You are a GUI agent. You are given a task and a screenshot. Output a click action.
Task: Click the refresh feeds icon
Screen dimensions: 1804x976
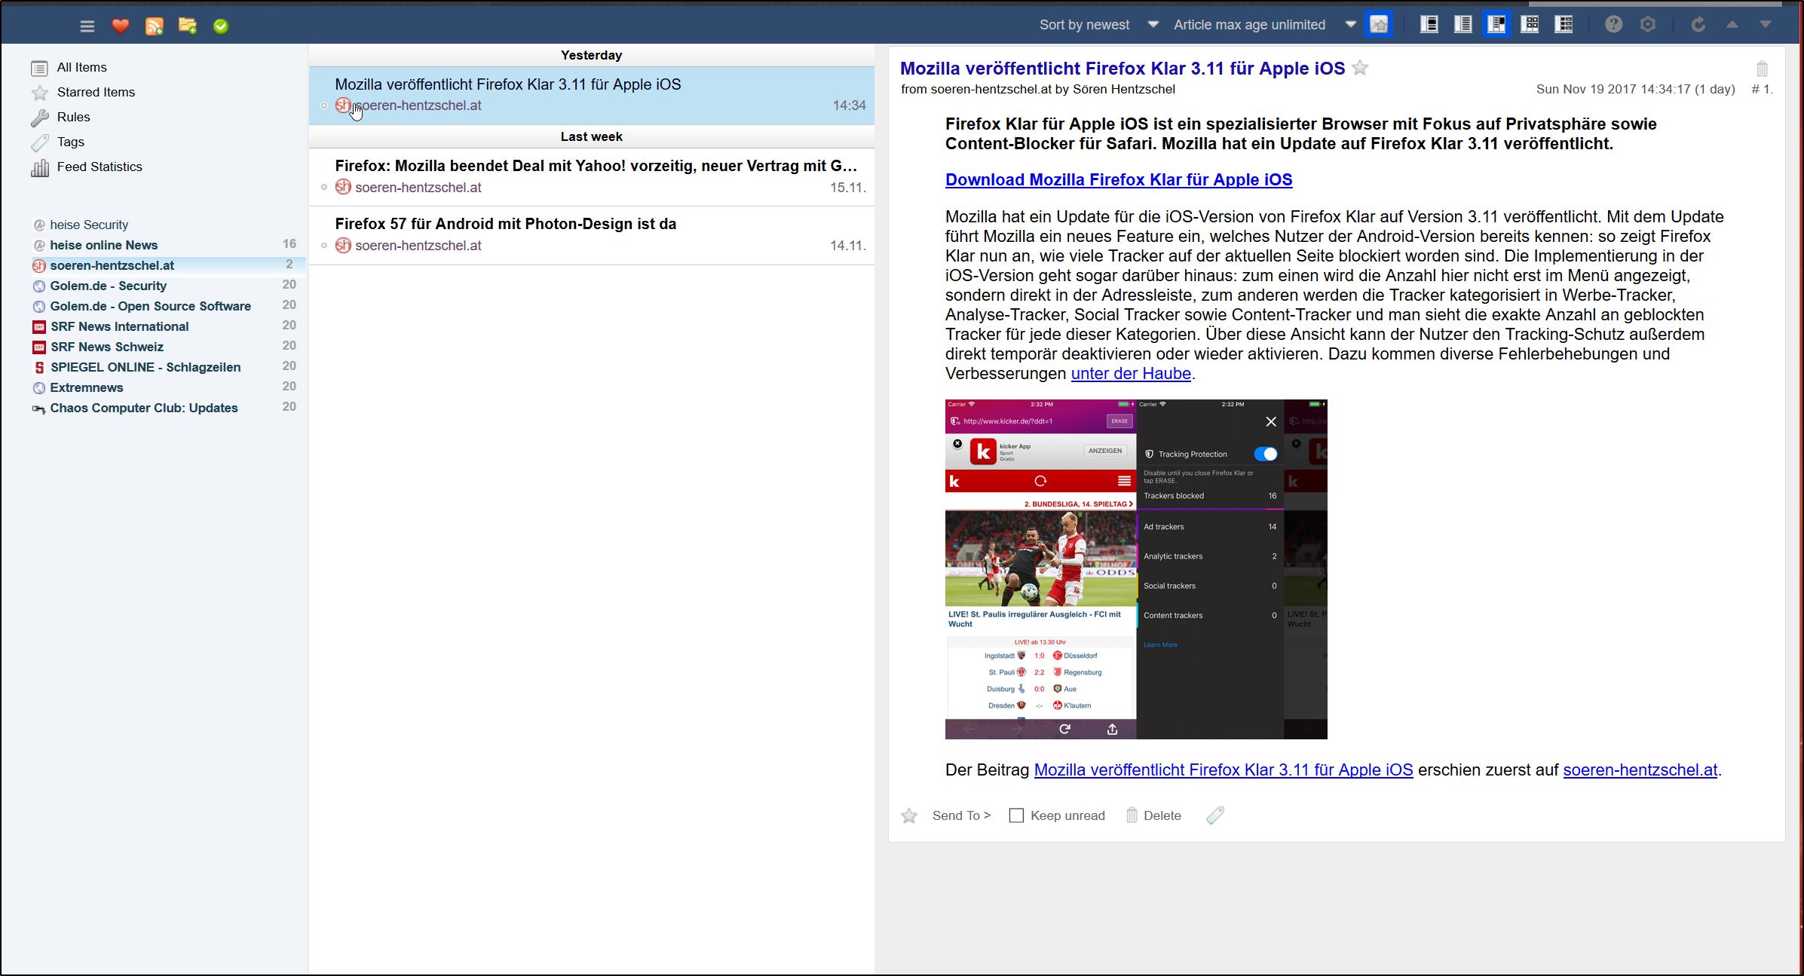pos(1698,25)
